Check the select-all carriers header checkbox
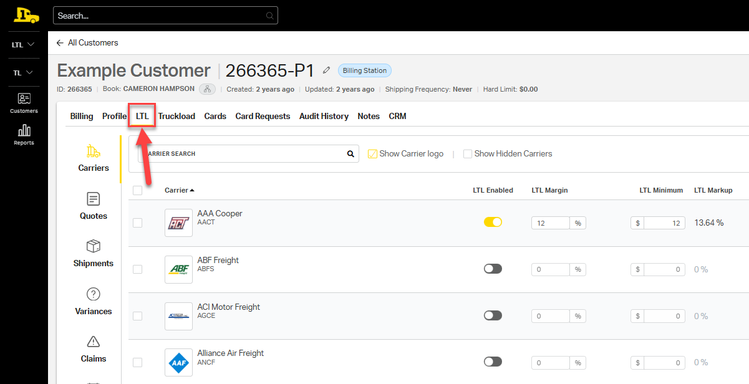Screen dimensions: 749x384 pyautogui.click(x=138, y=191)
